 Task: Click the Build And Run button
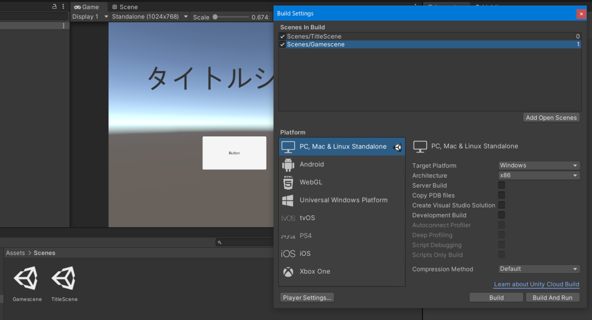click(x=553, y=297)
